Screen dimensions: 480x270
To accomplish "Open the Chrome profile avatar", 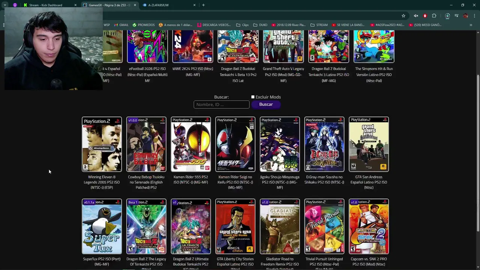I will pyautogui.click(x=465, y=16).
